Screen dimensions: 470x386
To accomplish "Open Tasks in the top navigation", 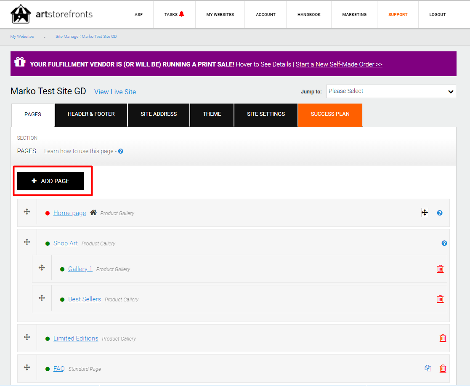I will click(174, 14).
